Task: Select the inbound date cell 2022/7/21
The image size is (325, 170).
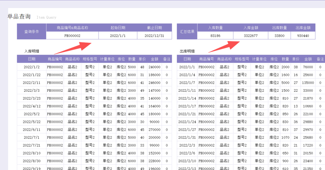Action: click(x=32, y=145)
